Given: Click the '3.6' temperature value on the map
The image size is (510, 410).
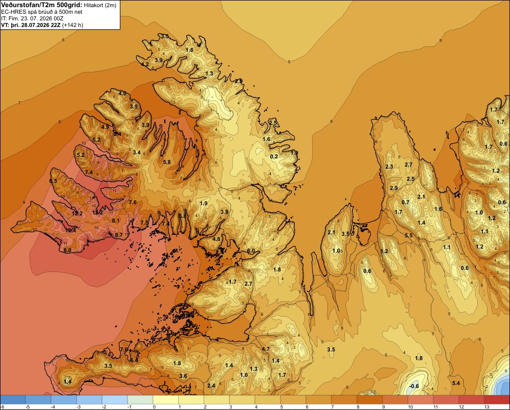Looking at the screenshot, I should pos(183,376).
